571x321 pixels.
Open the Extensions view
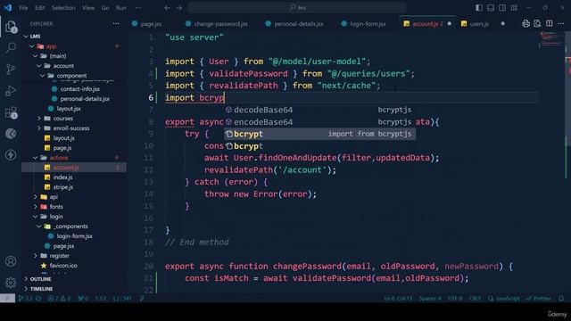(11, 112)
